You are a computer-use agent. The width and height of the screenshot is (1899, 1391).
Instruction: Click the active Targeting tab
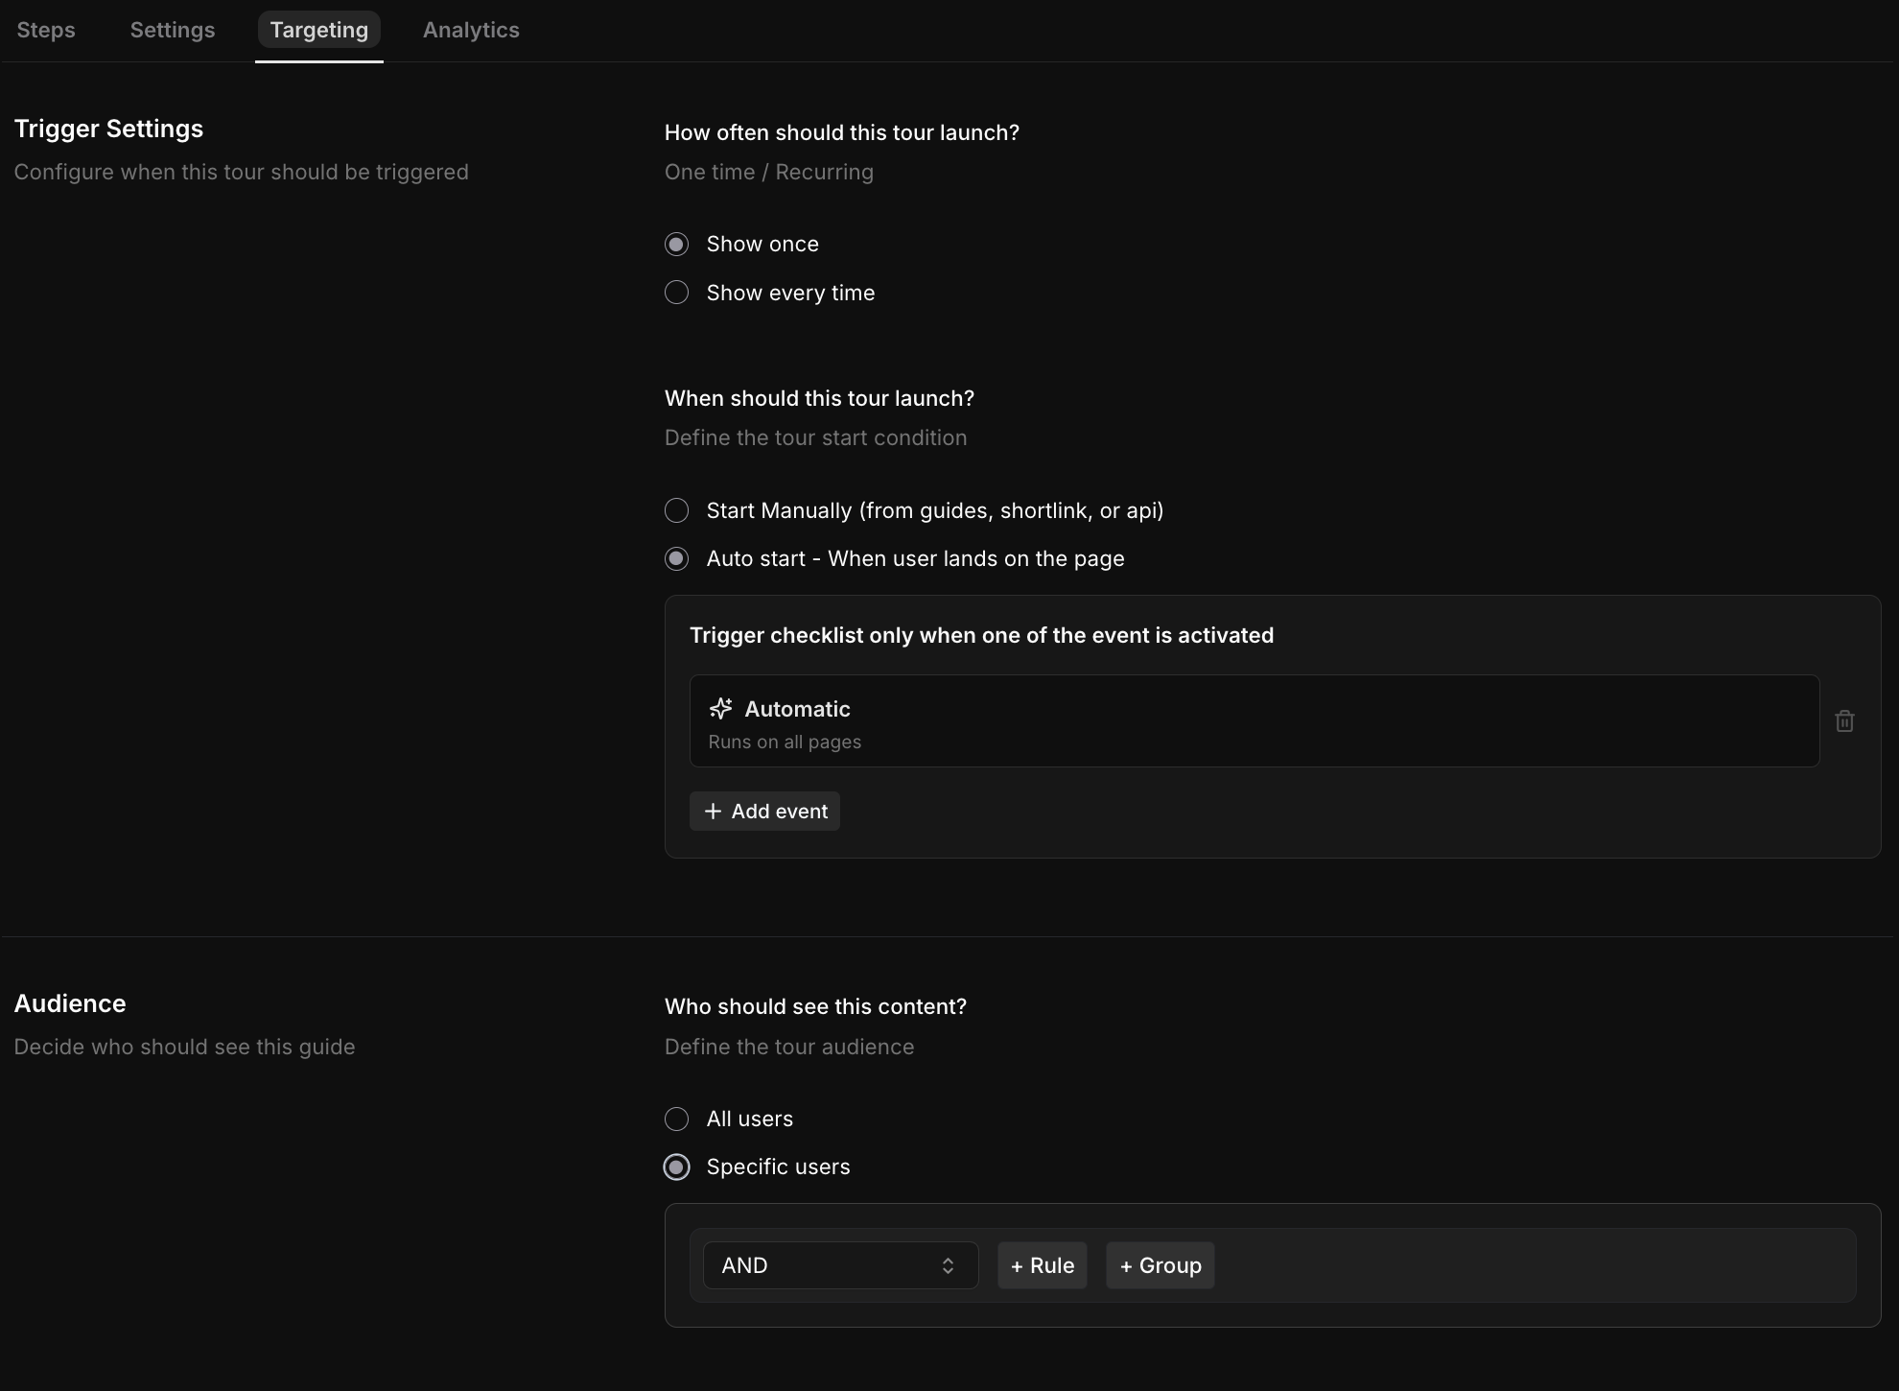(x=319, y=30)
